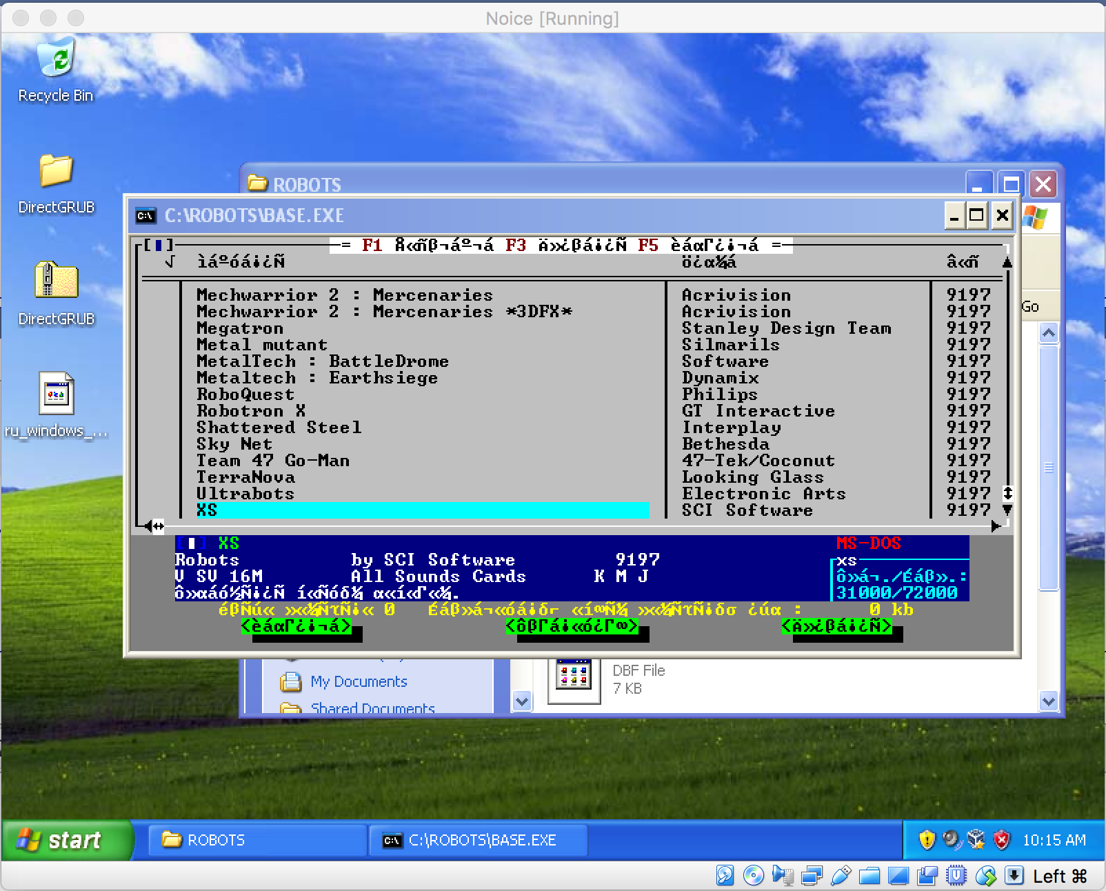Click the yellow security shield tray icon
Viewport: 1106px width, 891px height.
click(927, 839)
